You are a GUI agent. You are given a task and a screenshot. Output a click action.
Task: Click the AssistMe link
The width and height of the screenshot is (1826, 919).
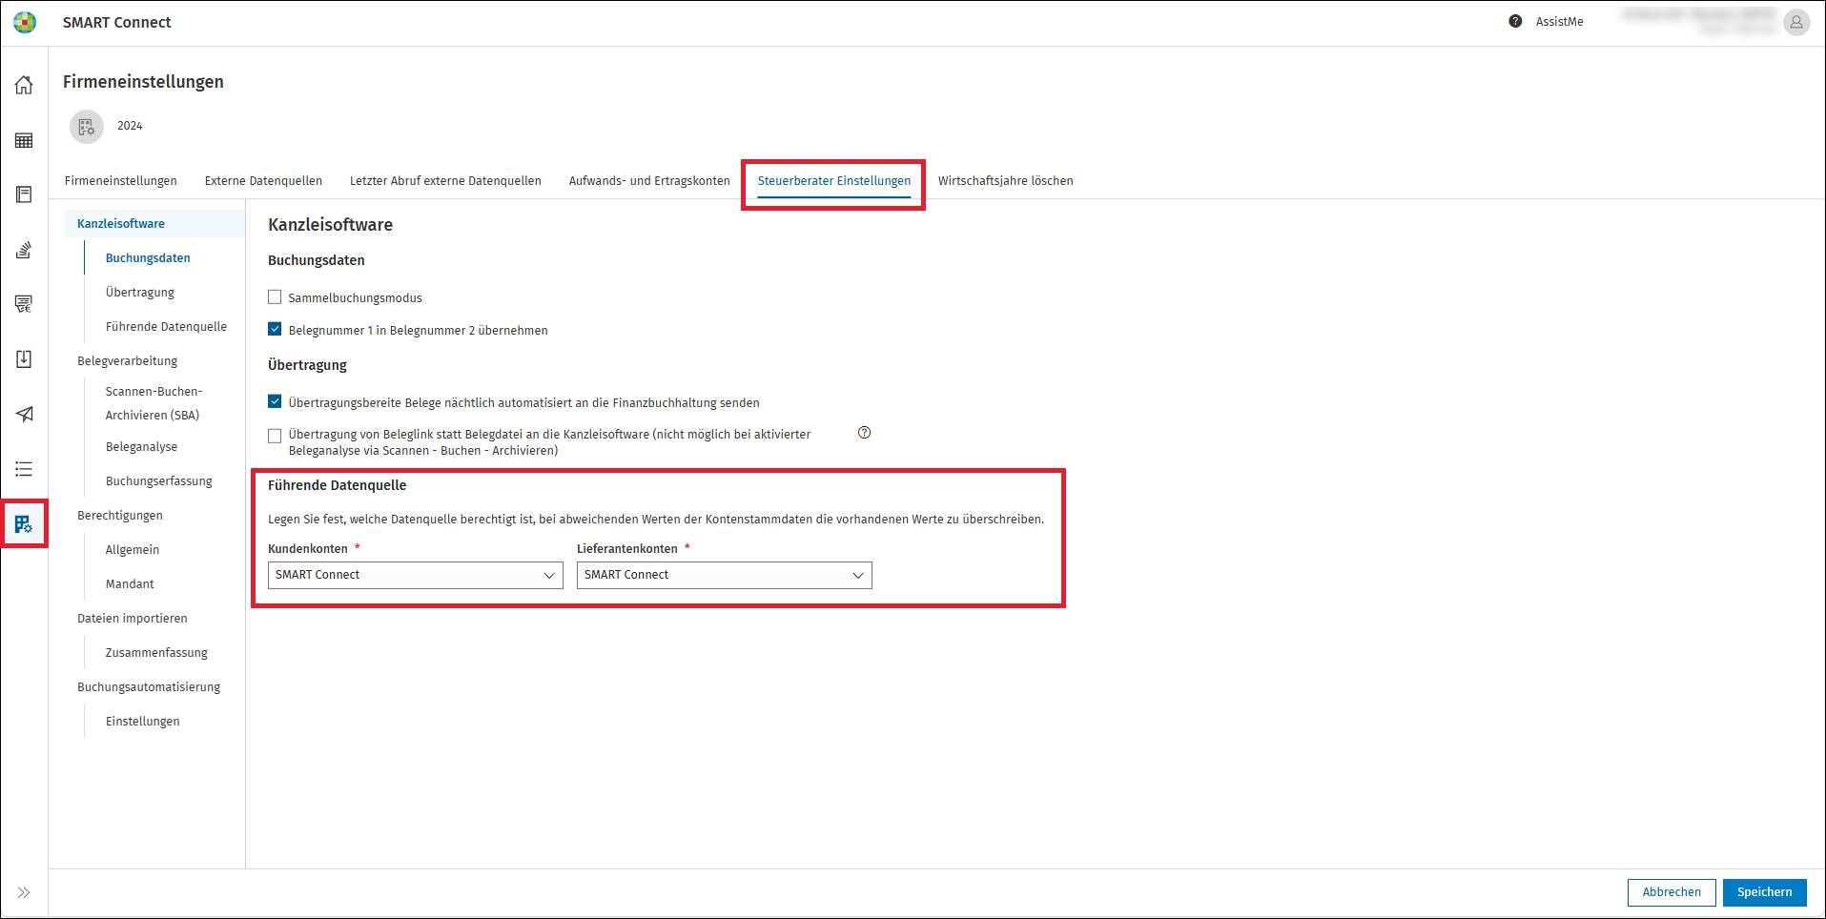click(x=1559, y=22)
